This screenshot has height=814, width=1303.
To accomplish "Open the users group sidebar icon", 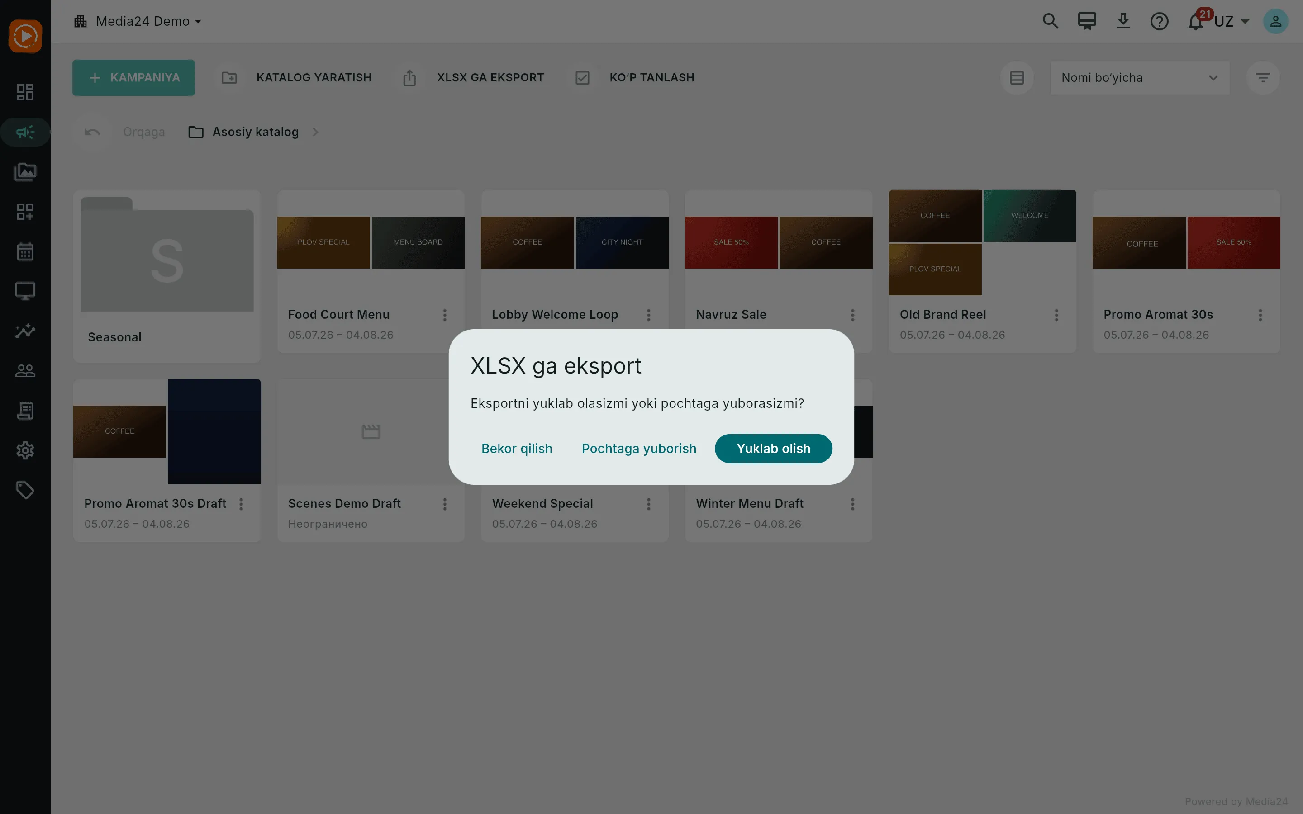I will (25, 371).
